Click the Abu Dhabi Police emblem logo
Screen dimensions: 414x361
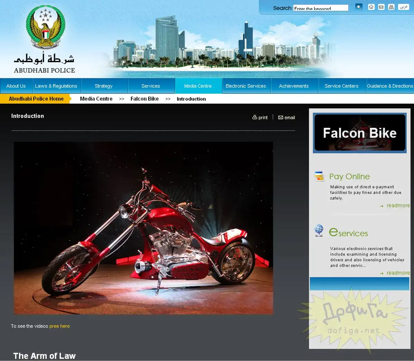[45, 28]
